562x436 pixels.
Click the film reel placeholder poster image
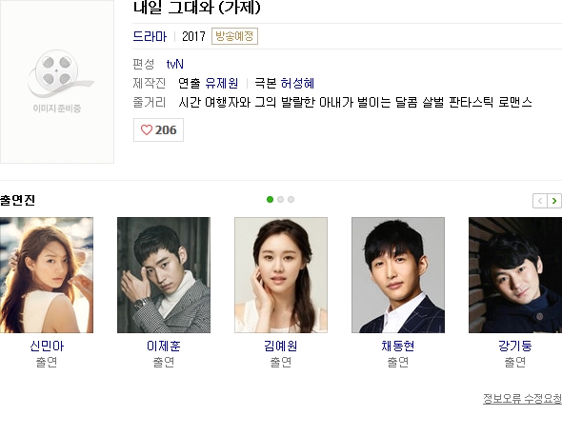57,81
